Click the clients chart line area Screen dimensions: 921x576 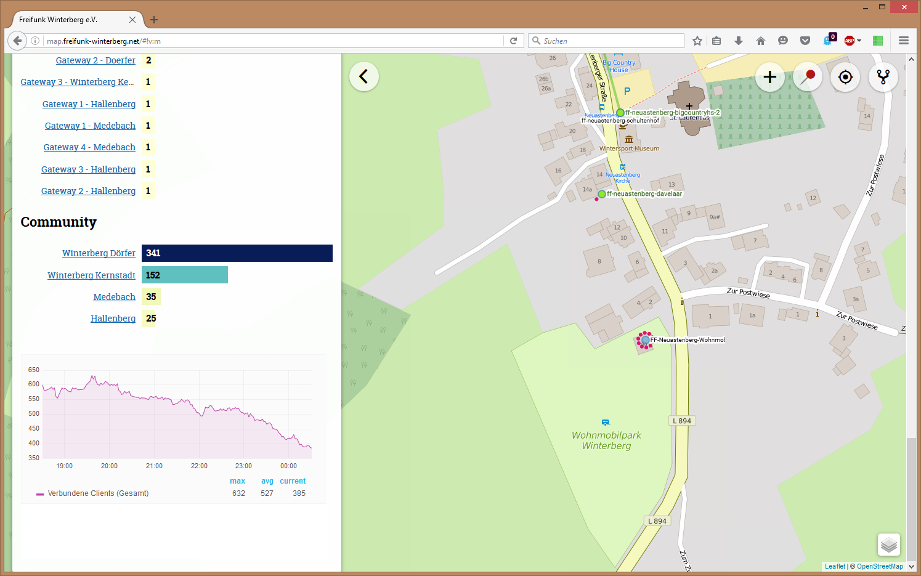(177, 414)
